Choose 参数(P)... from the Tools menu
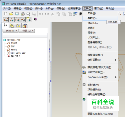This screenshot has height=117, width=125. coord(100,18)
